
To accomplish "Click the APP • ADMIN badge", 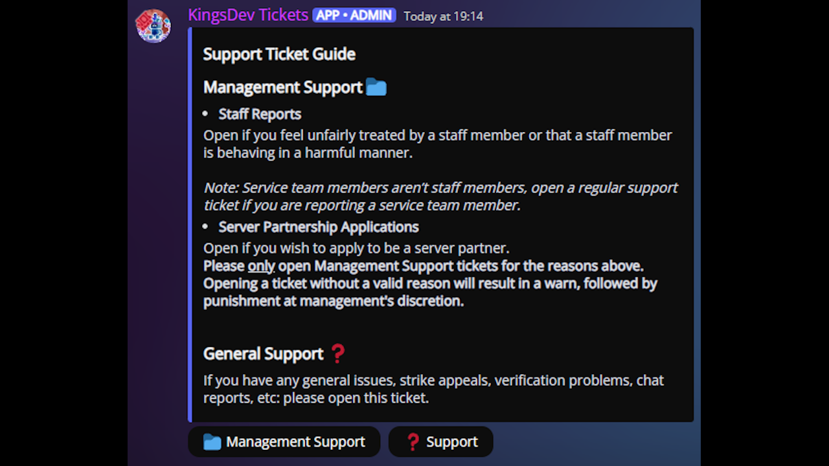I will click(x=354, y=16).
